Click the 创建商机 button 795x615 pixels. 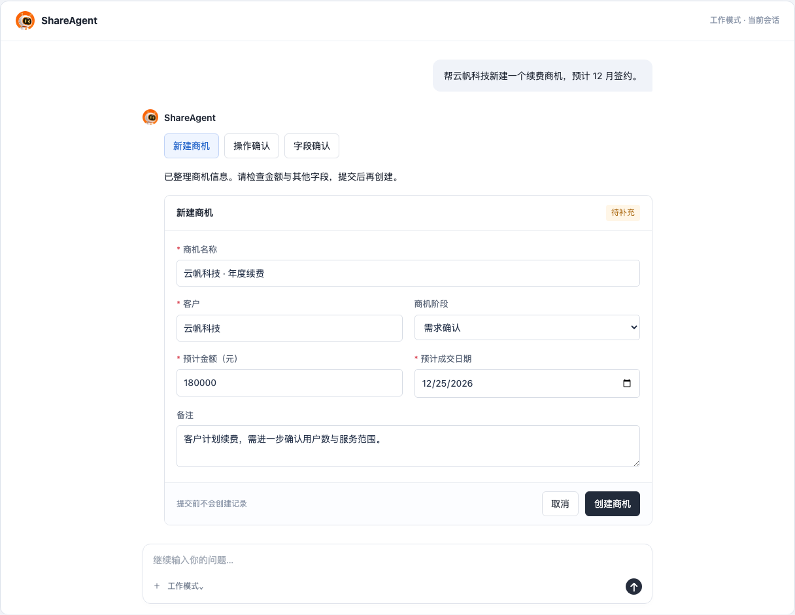coord(613,504)
